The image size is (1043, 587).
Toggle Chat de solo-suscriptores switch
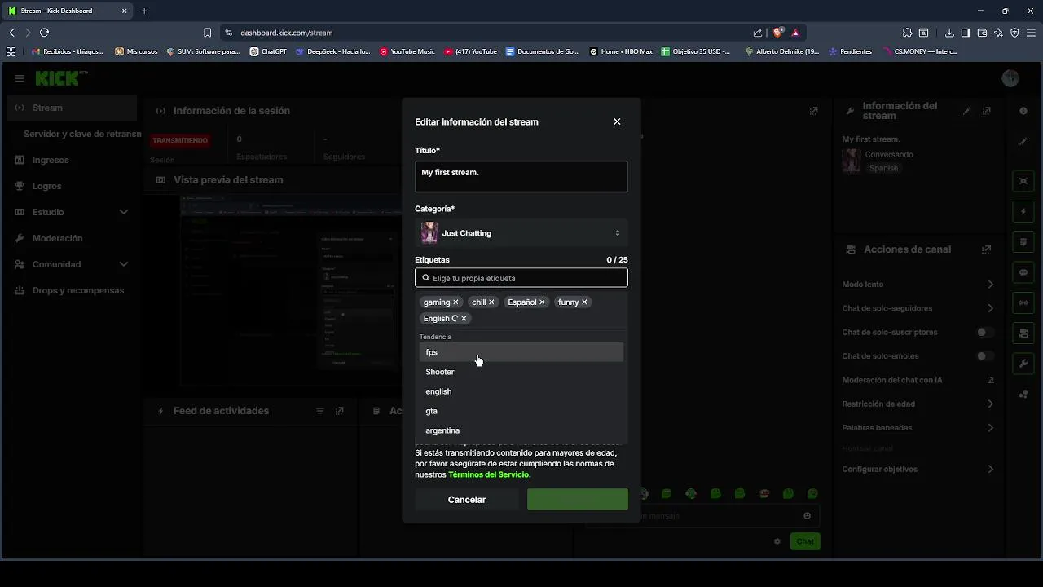point(986,332)
